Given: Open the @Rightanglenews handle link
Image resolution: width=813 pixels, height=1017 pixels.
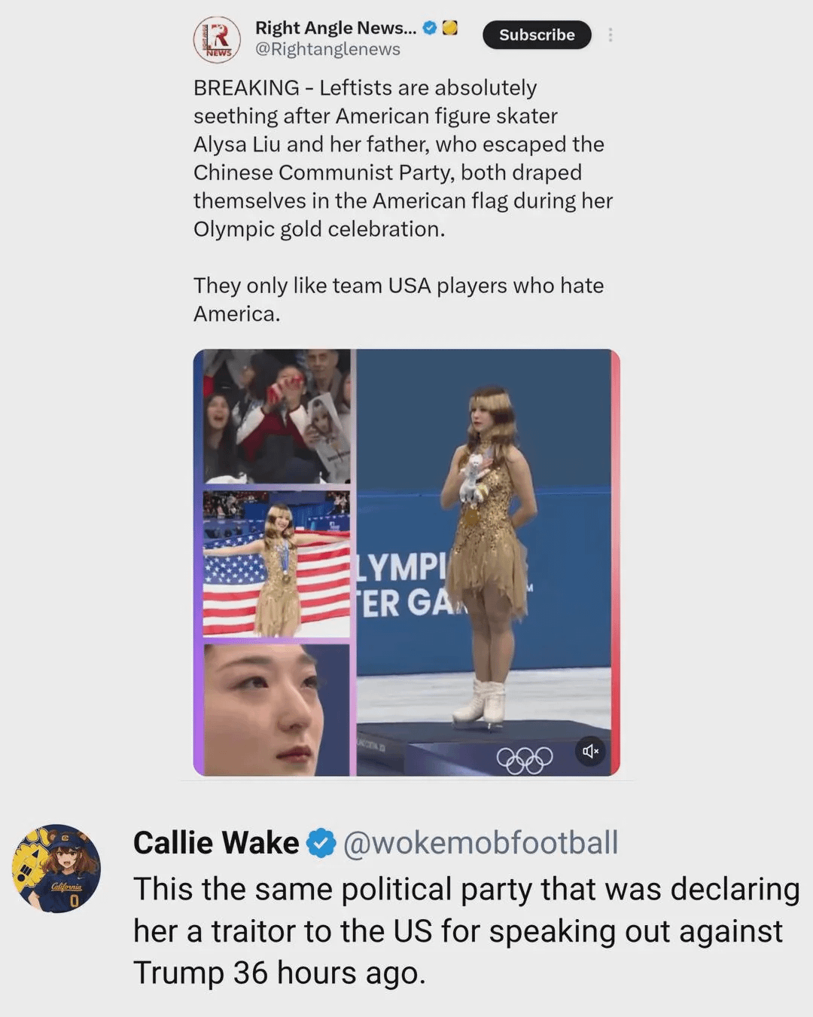Looking at the screenshot, I should tap(327, 50).
